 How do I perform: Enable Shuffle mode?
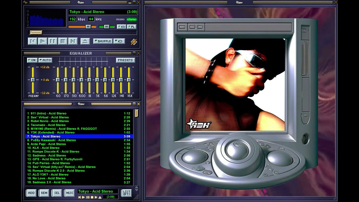103,41
